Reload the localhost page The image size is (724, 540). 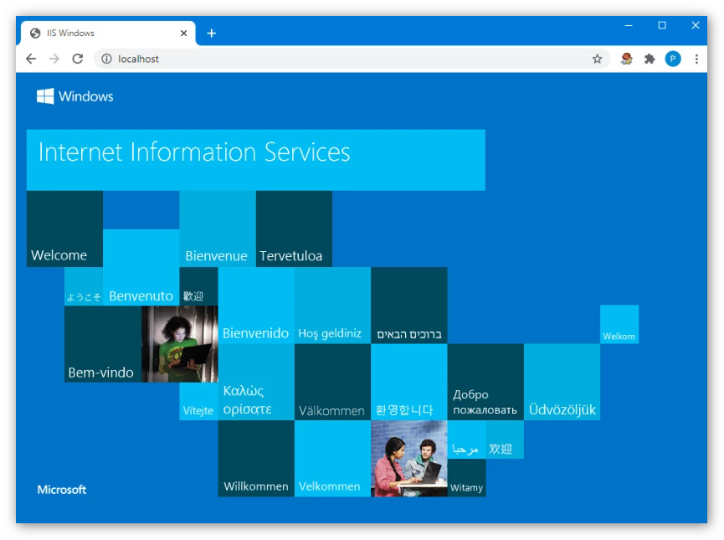click(78, 59)
